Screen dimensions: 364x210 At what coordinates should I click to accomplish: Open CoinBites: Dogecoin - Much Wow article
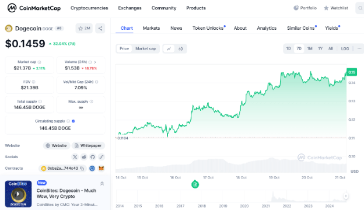pyautogui.click(x=66, y=193)
